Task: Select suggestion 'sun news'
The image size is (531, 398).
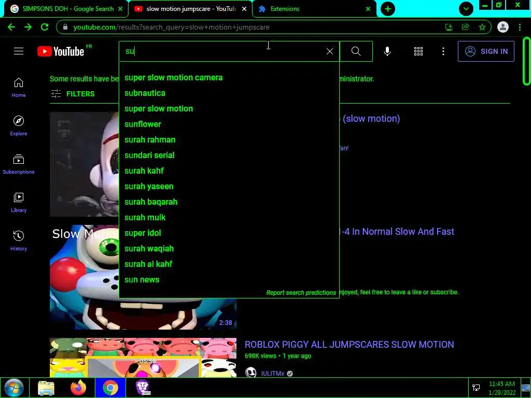Action: pos(229,280)
